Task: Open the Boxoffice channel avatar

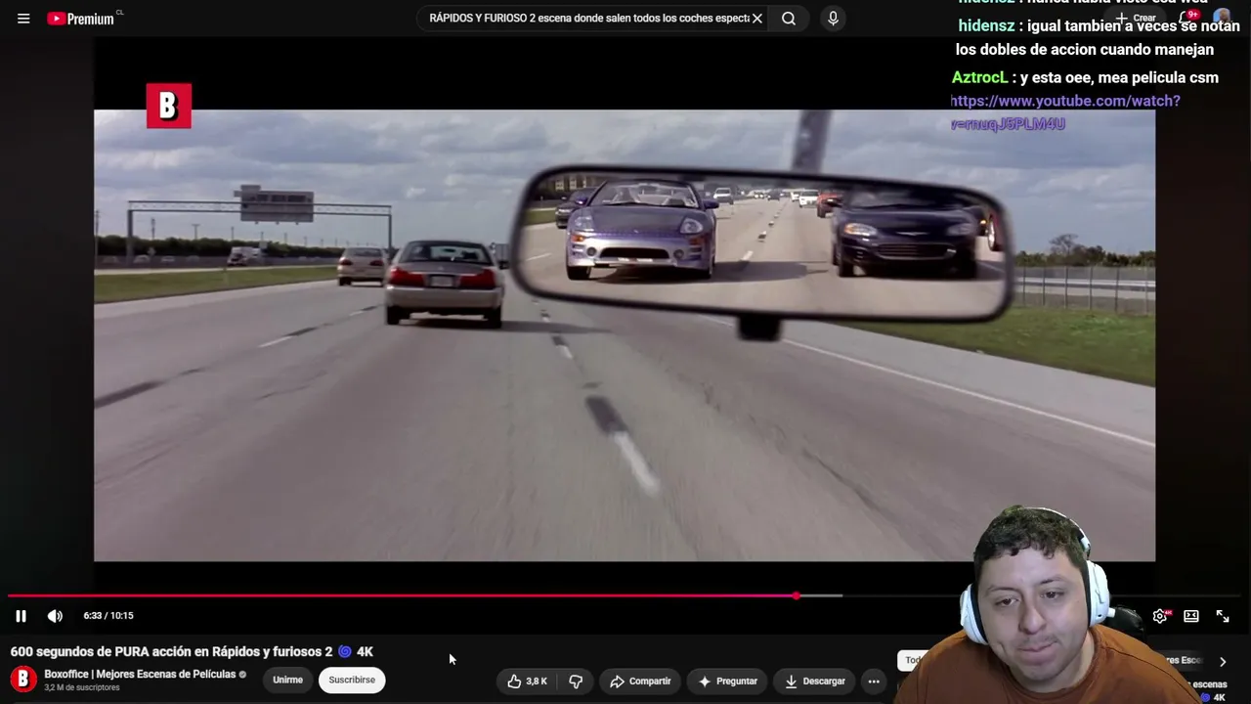Action: 23,679
